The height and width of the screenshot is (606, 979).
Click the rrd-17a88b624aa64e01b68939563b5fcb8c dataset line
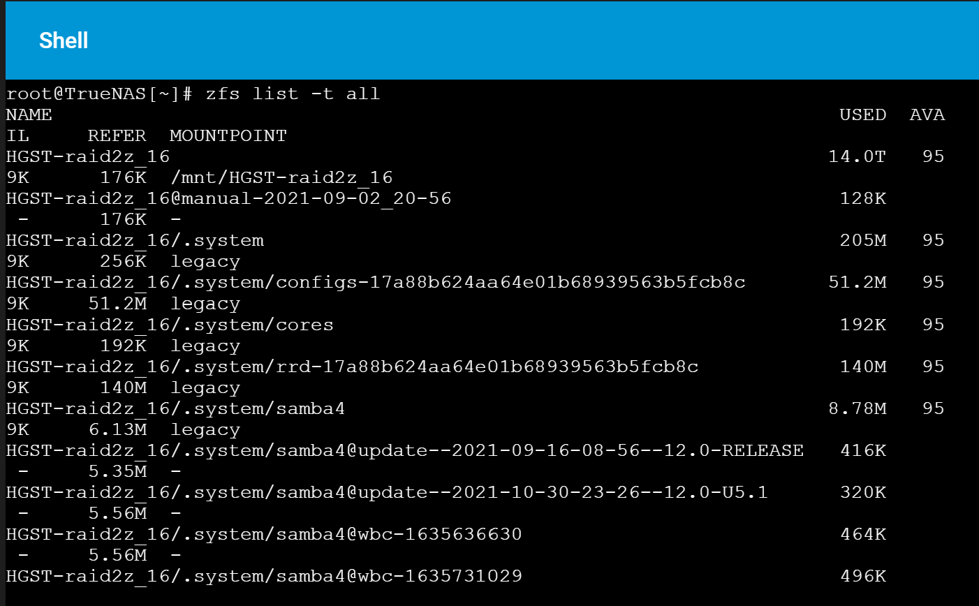point(353,367)
